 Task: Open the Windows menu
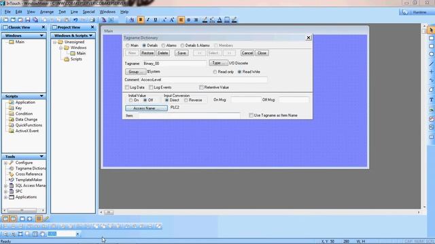[107, 12]
